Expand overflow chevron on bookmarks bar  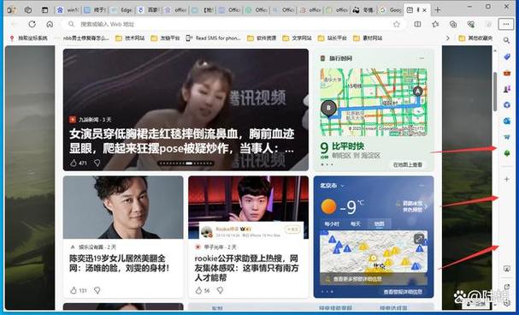[x=448, y=39]
